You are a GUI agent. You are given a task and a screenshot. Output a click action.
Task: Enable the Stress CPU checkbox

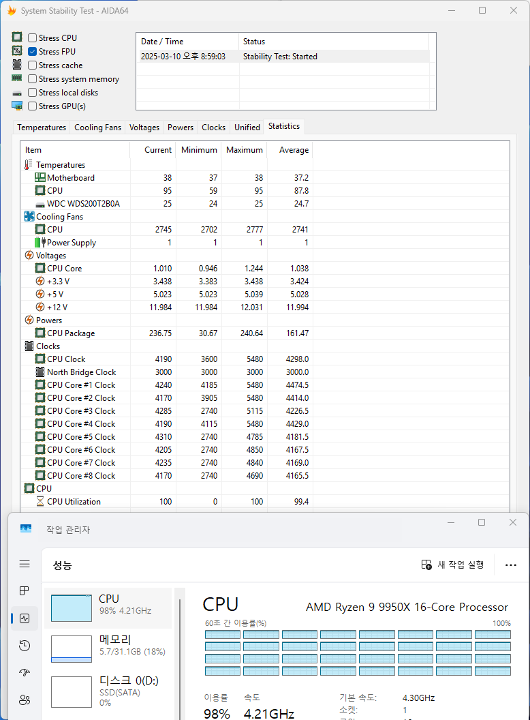point(32,38)
